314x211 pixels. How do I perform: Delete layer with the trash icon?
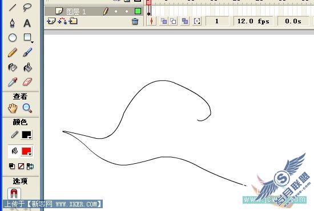click(135, 22)
